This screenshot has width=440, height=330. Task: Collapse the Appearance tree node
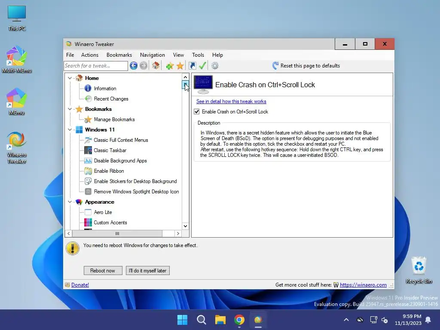click(70, 202)
